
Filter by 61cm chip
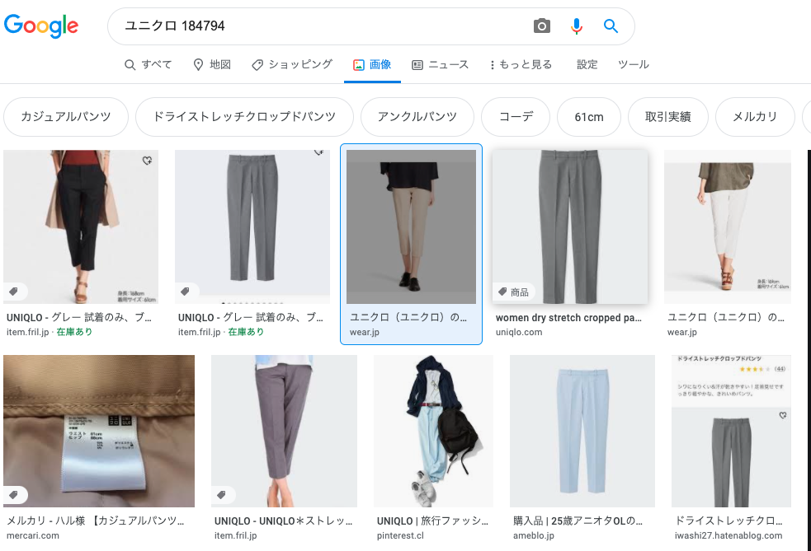pyautogui.click(x=588, y=117)
